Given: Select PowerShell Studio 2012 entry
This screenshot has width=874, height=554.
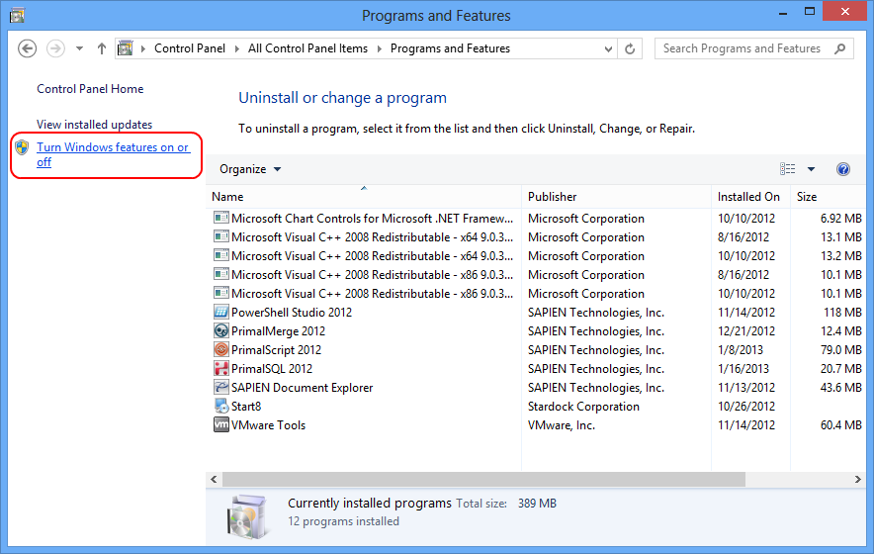Looking at the screenshot, I should point(292,313).
